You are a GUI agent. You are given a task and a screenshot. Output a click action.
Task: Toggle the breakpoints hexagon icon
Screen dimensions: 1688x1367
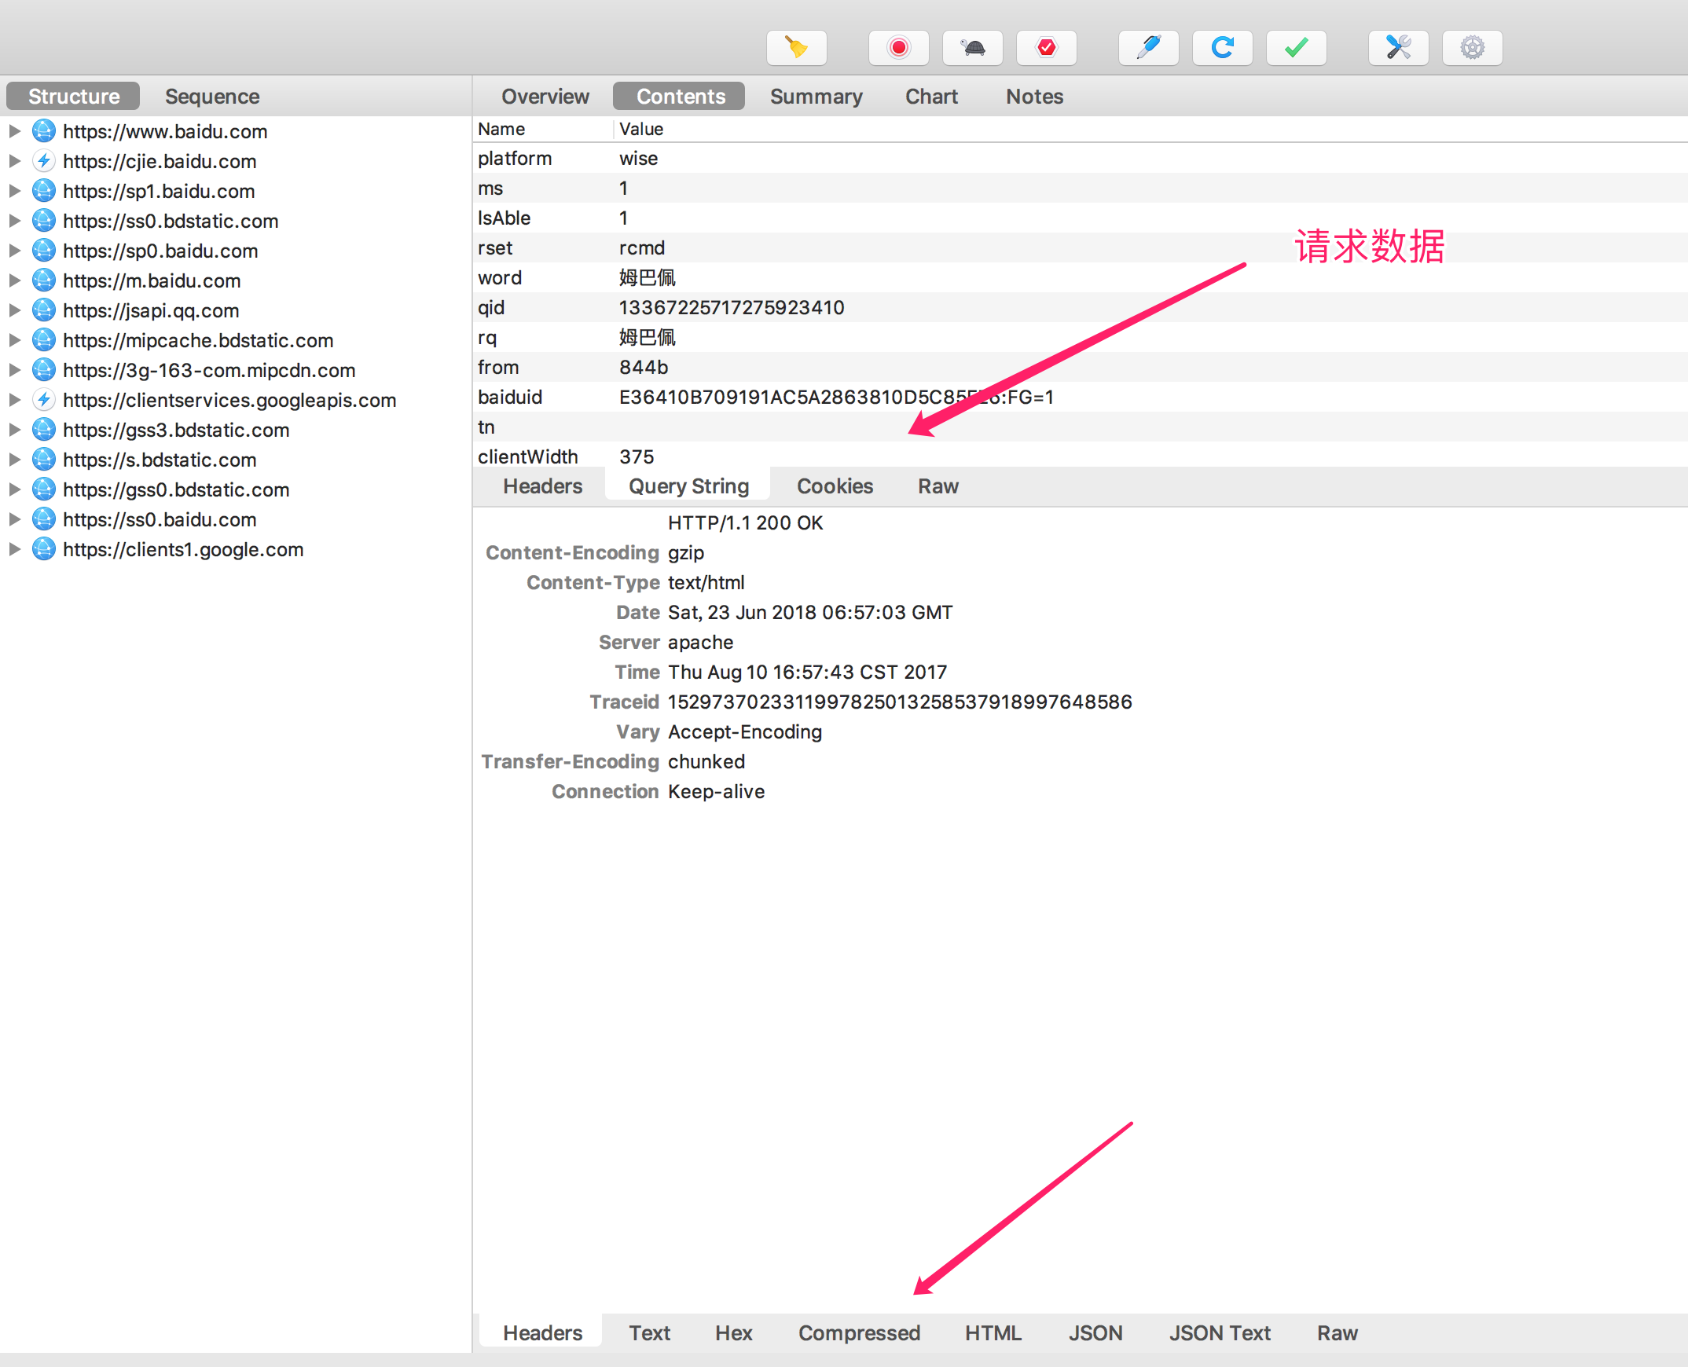tap(1046, 47)
